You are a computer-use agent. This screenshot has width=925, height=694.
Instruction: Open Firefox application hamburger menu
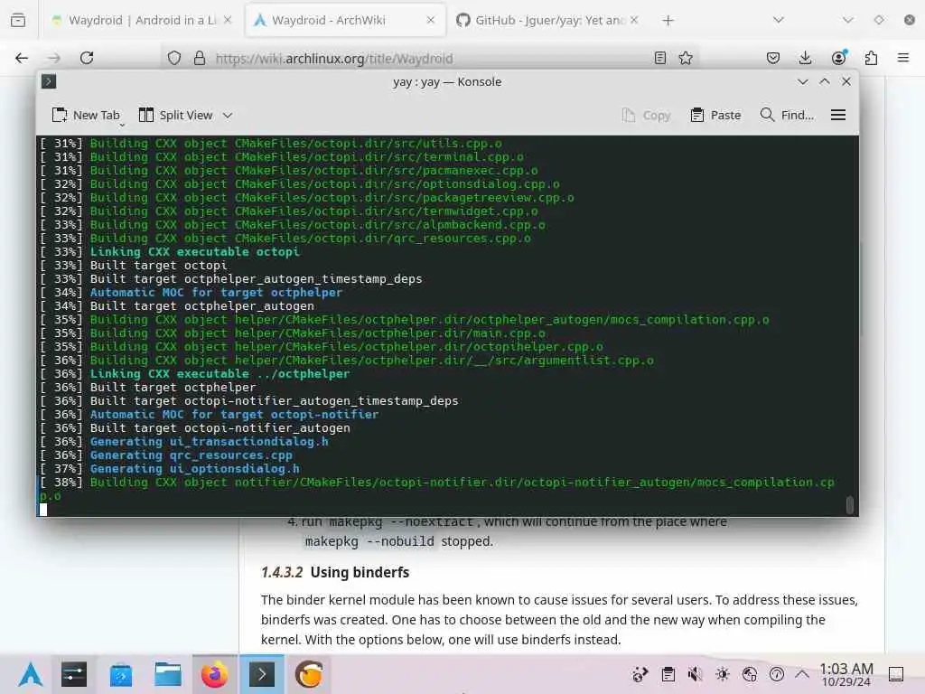(x=903, y=58)
